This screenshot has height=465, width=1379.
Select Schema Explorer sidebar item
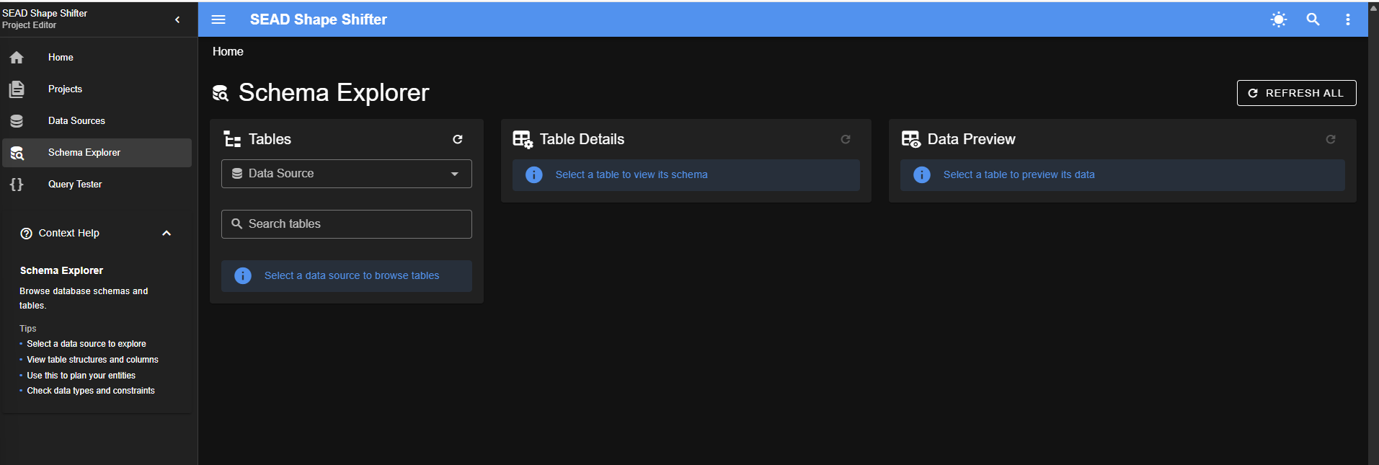pos(84,153)
